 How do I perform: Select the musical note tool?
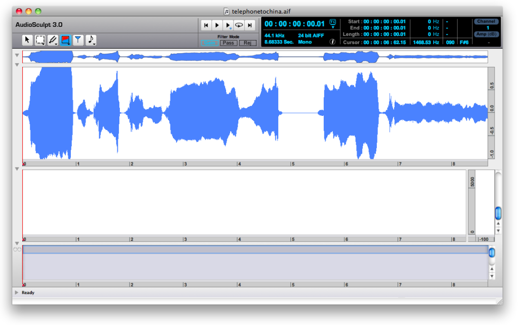coord(91,39)
